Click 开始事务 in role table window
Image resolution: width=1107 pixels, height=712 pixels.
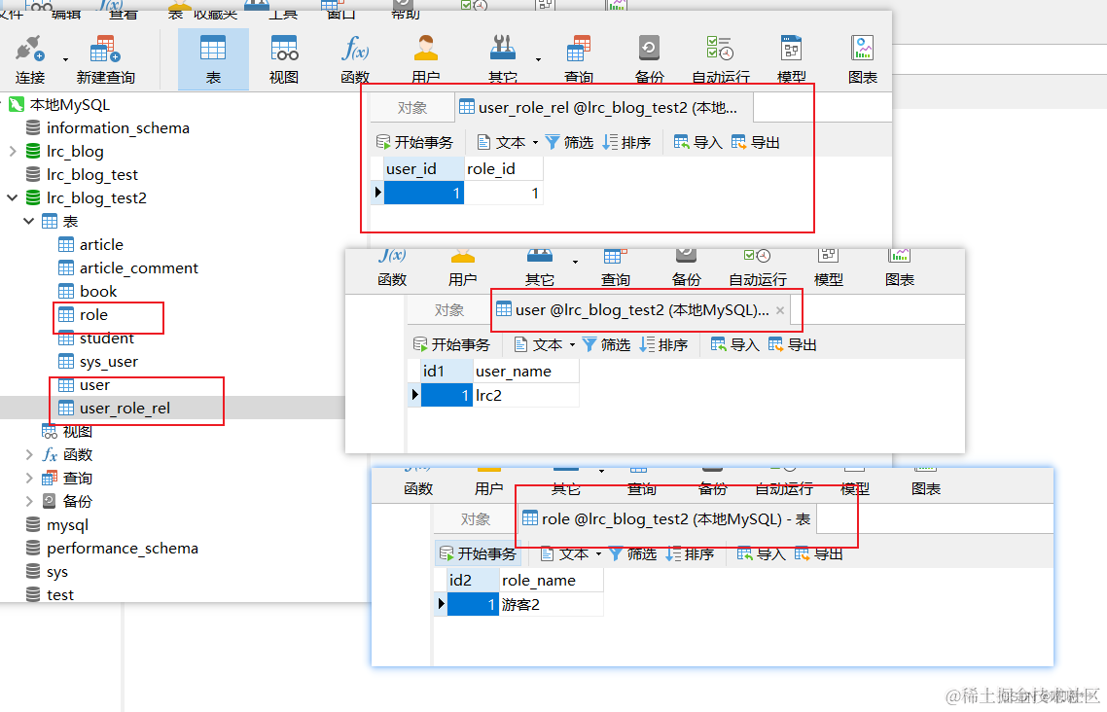coord(478,553)
